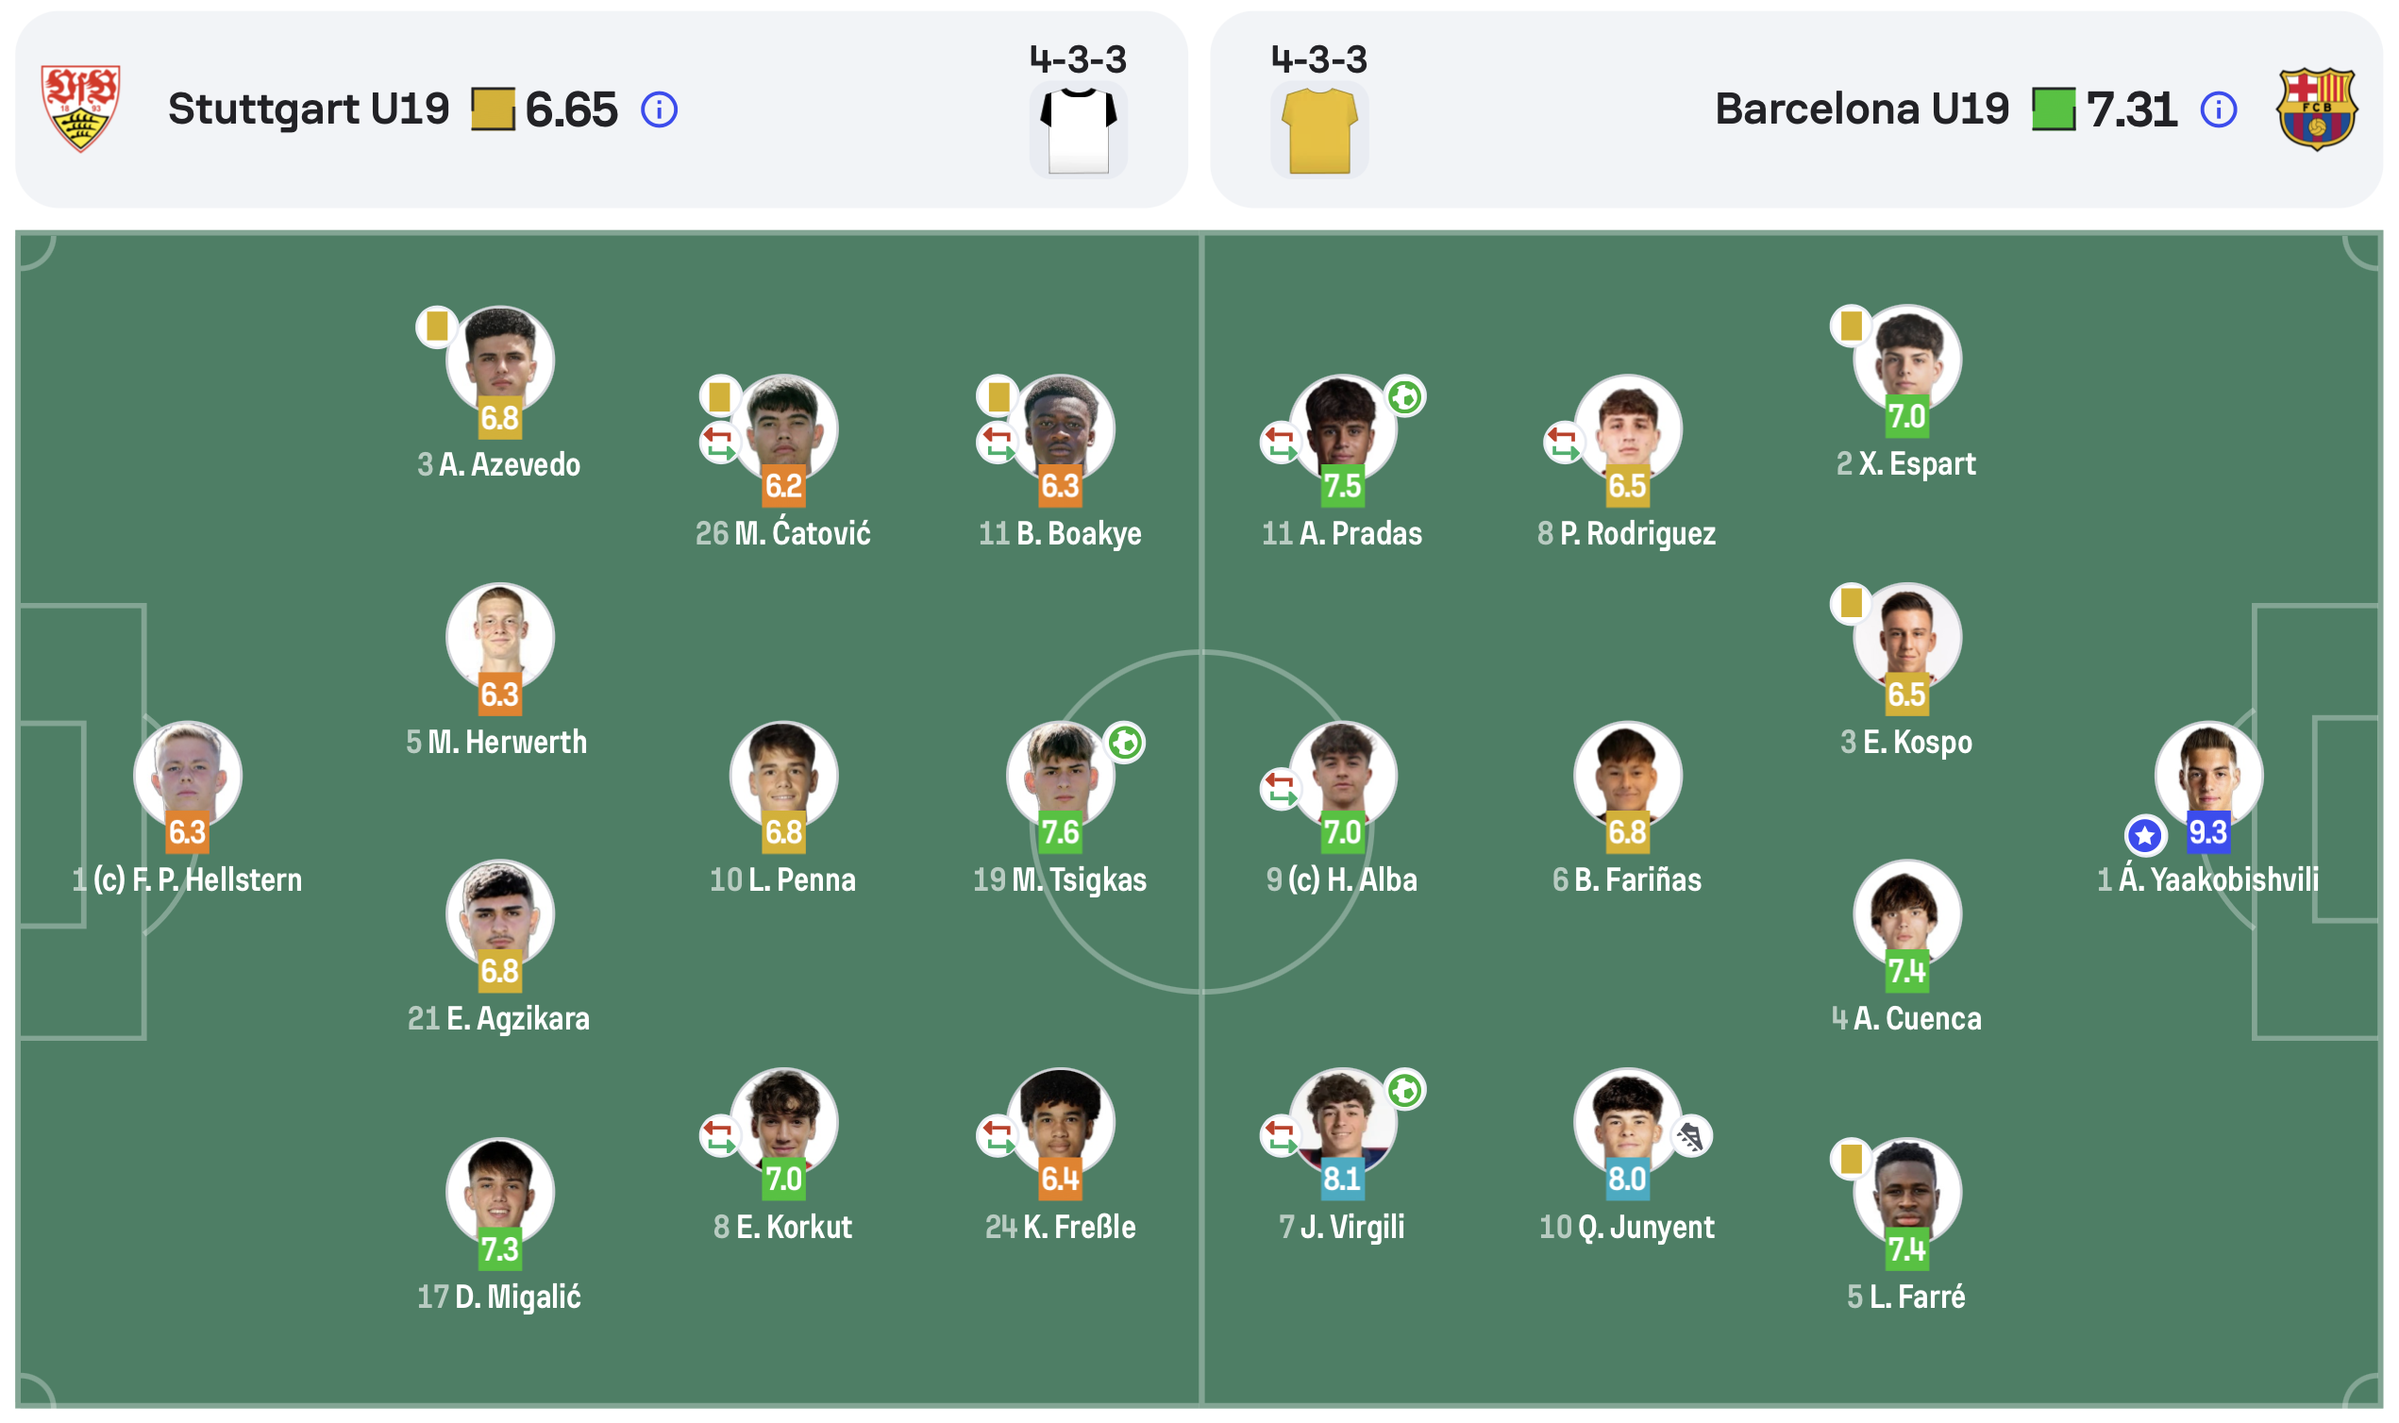Click the info icon beside Stuttgart U19 rating
Viewport: 2399px width, 1423px height.
pyautogui.click(x=659, y=109)
